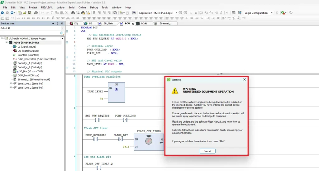
Task: Click the "Pump overload condition" rung comment
Action: tap(102, 77)
